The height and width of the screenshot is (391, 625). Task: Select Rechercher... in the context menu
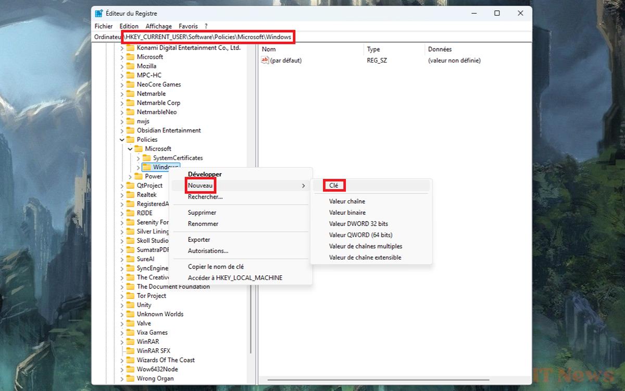[x=241, y=197]
